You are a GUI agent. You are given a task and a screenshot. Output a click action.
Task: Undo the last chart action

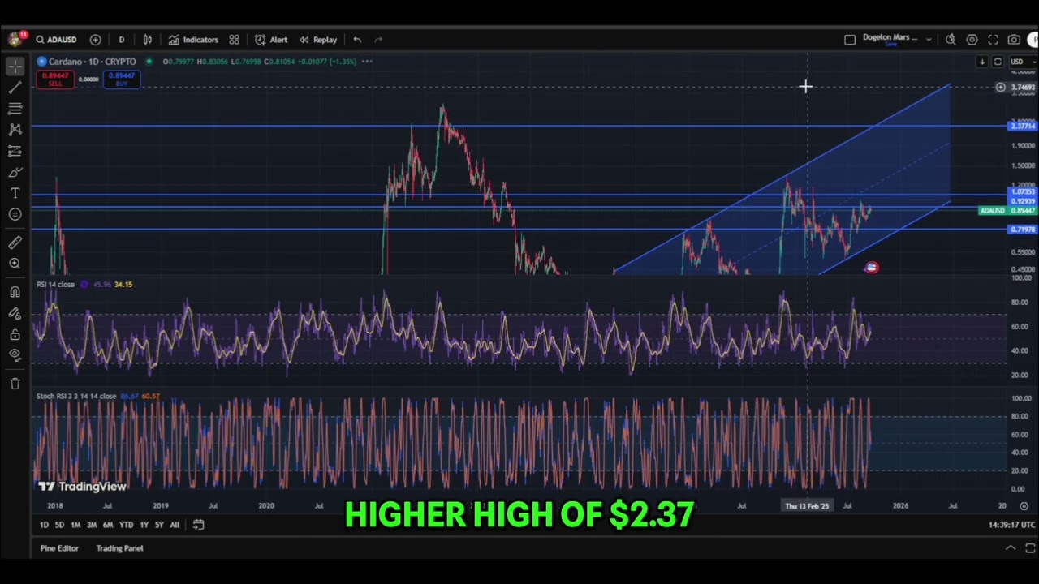(x=357, y=40)
